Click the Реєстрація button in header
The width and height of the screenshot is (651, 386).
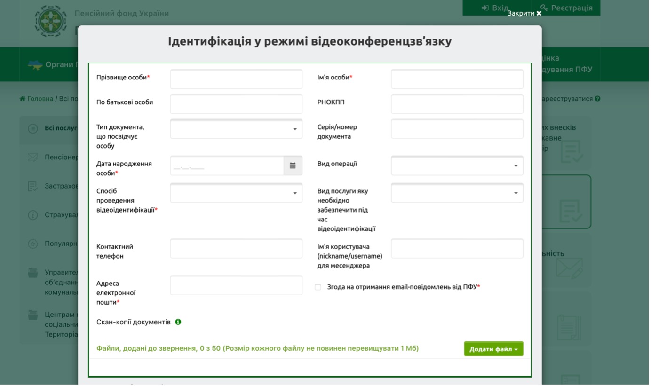coord(568,8)
